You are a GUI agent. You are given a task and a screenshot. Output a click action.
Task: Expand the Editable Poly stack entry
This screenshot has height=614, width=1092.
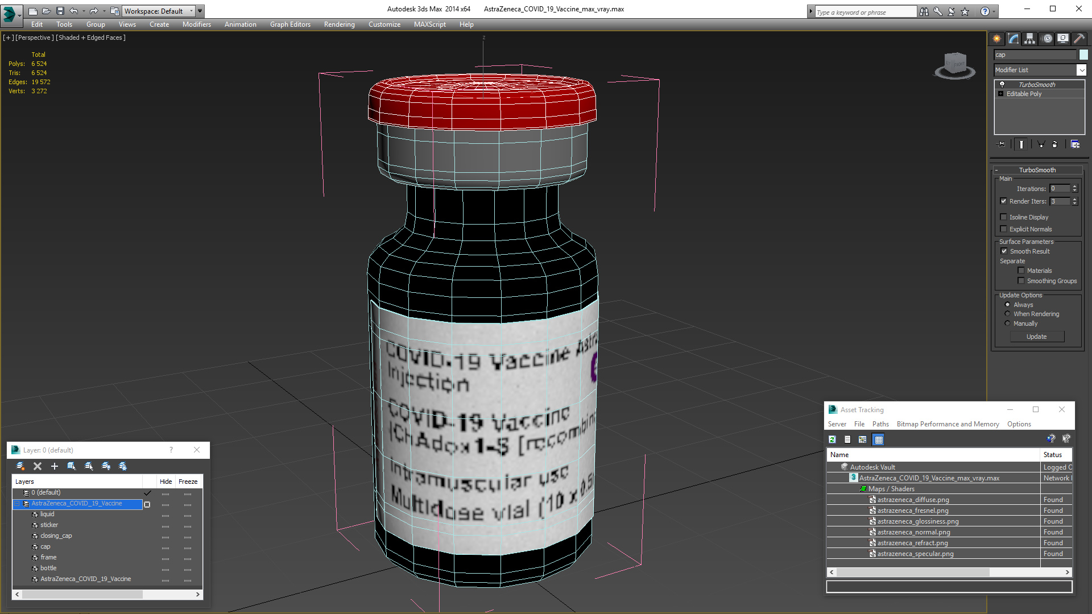pyautogui.click(x=1001, y=94)
